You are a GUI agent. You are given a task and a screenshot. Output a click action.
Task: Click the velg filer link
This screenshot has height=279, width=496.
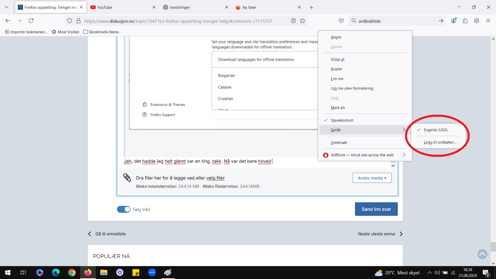pos(215,178)
